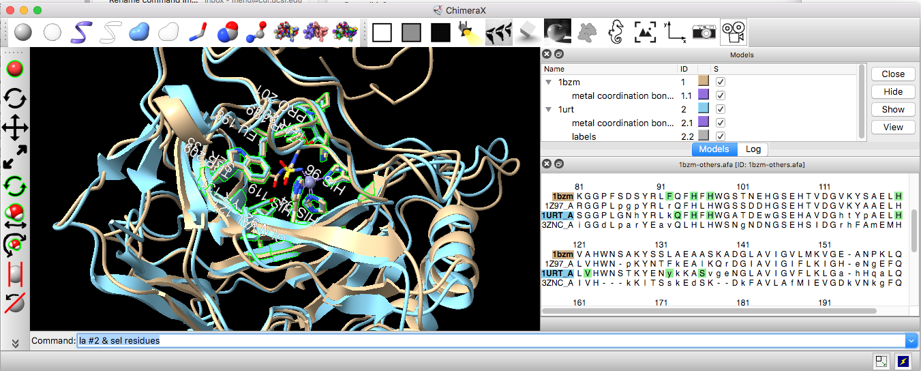The width and height of the screenshot is (921, 371).
Task: Toggle the shown checkbox for 1urt model
Action: point(721,109)
